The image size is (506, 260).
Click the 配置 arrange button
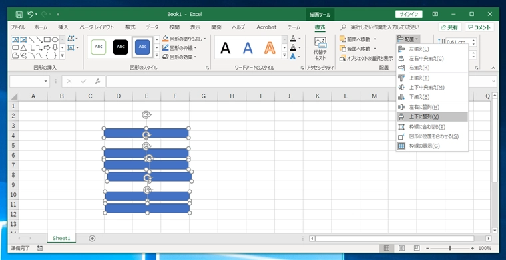click(x=408, y=39)
